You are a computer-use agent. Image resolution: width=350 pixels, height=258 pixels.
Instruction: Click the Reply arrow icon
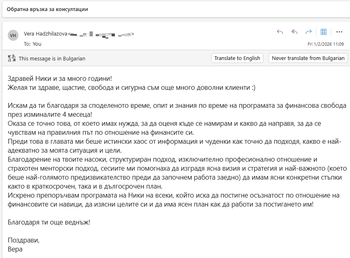tap(280, 32)
